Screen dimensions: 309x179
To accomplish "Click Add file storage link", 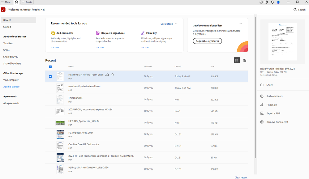I will coord(11,87).
